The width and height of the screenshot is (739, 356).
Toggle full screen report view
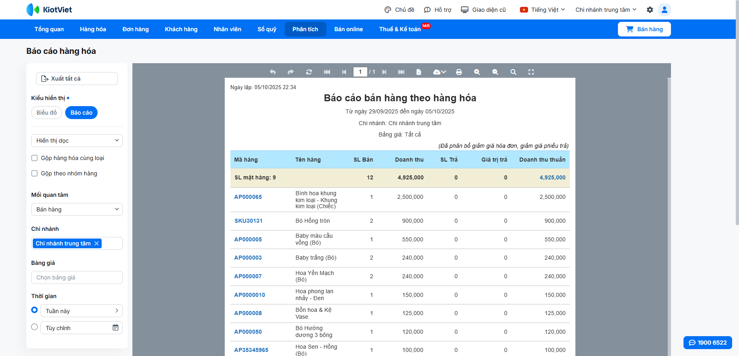[531, 72]
